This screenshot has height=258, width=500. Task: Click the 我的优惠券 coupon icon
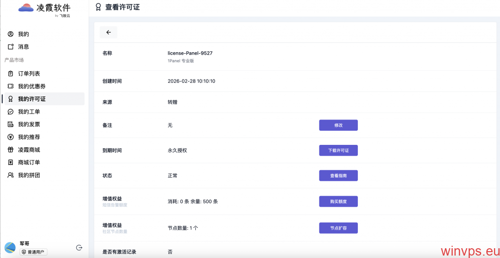(11, 86)
